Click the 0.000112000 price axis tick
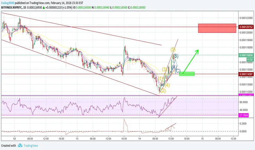The height and width of the screenshot is (150, 255). point(246,92)
